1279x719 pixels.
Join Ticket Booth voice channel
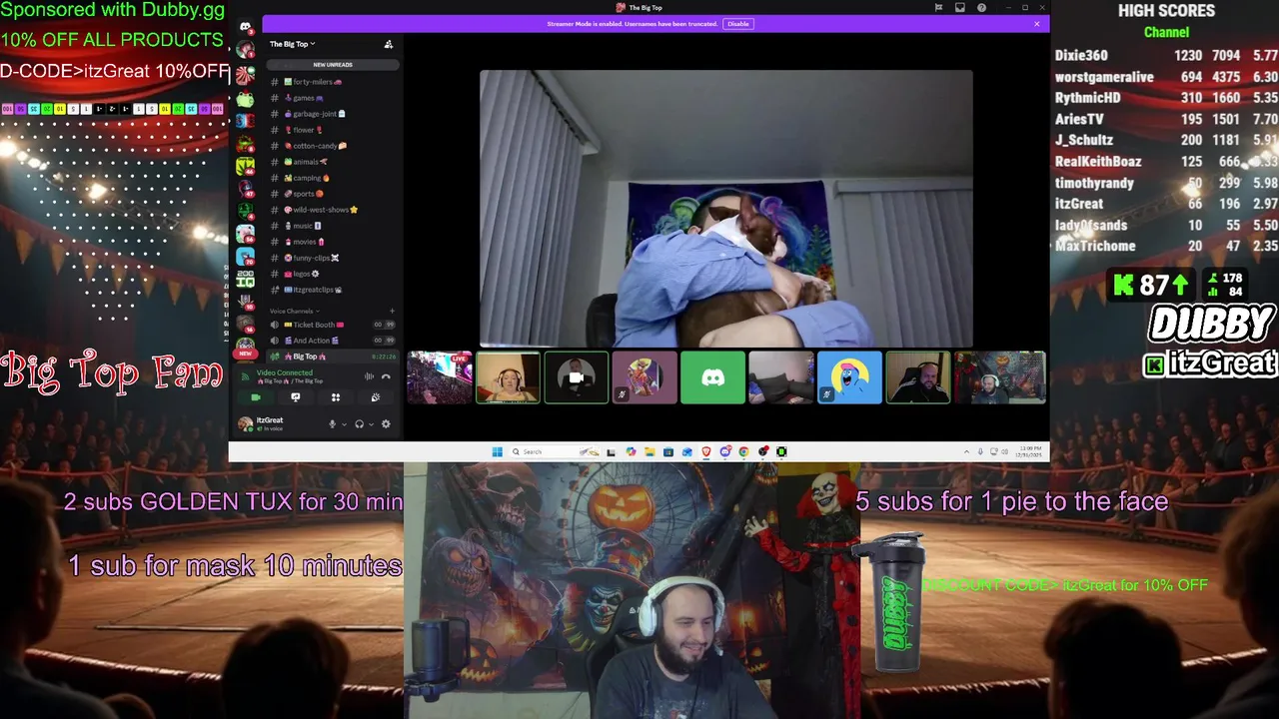(x=334, y=325)
